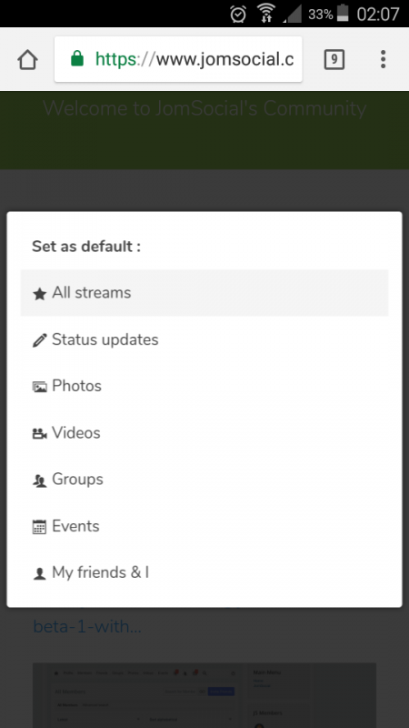
Task: Choose Events as default stream
Action: coord(204,526)
